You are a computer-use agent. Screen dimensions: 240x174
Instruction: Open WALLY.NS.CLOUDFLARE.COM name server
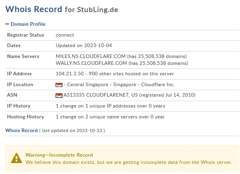click(x=91, y=63)
